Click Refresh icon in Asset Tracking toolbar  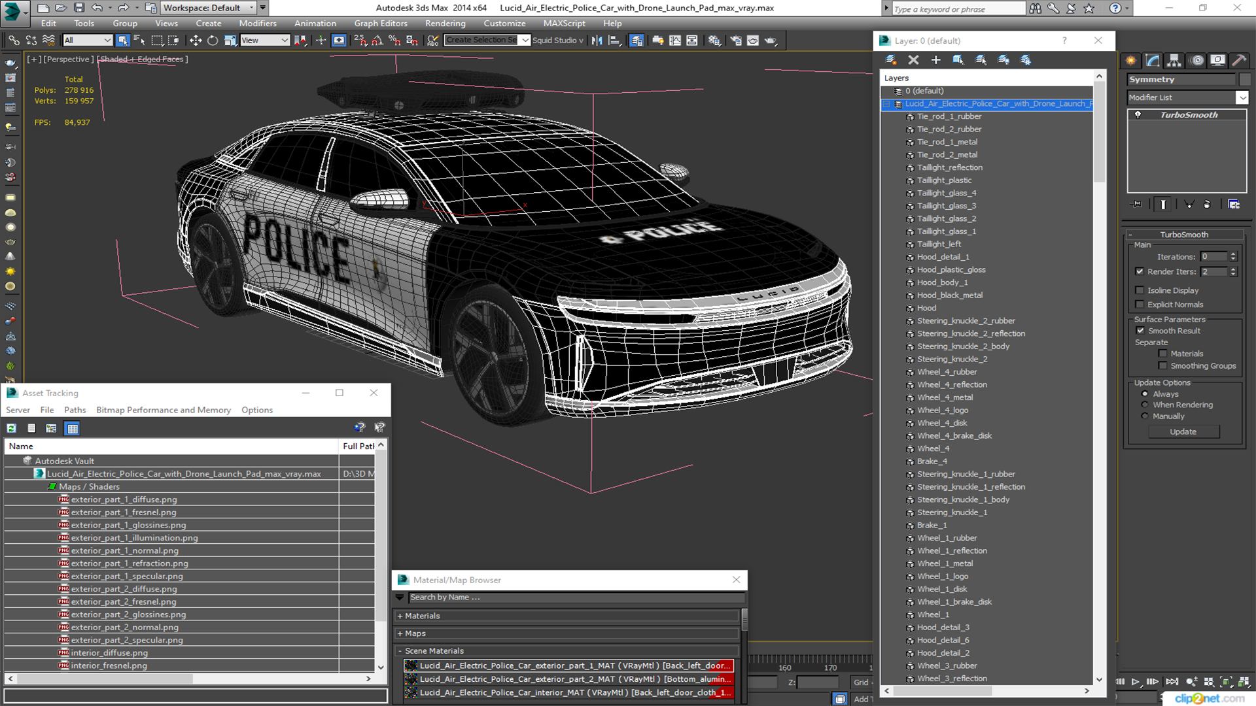11,428
